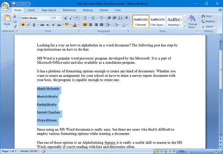Open the Insert tab
223x154 pixels.
pos(31,10)
